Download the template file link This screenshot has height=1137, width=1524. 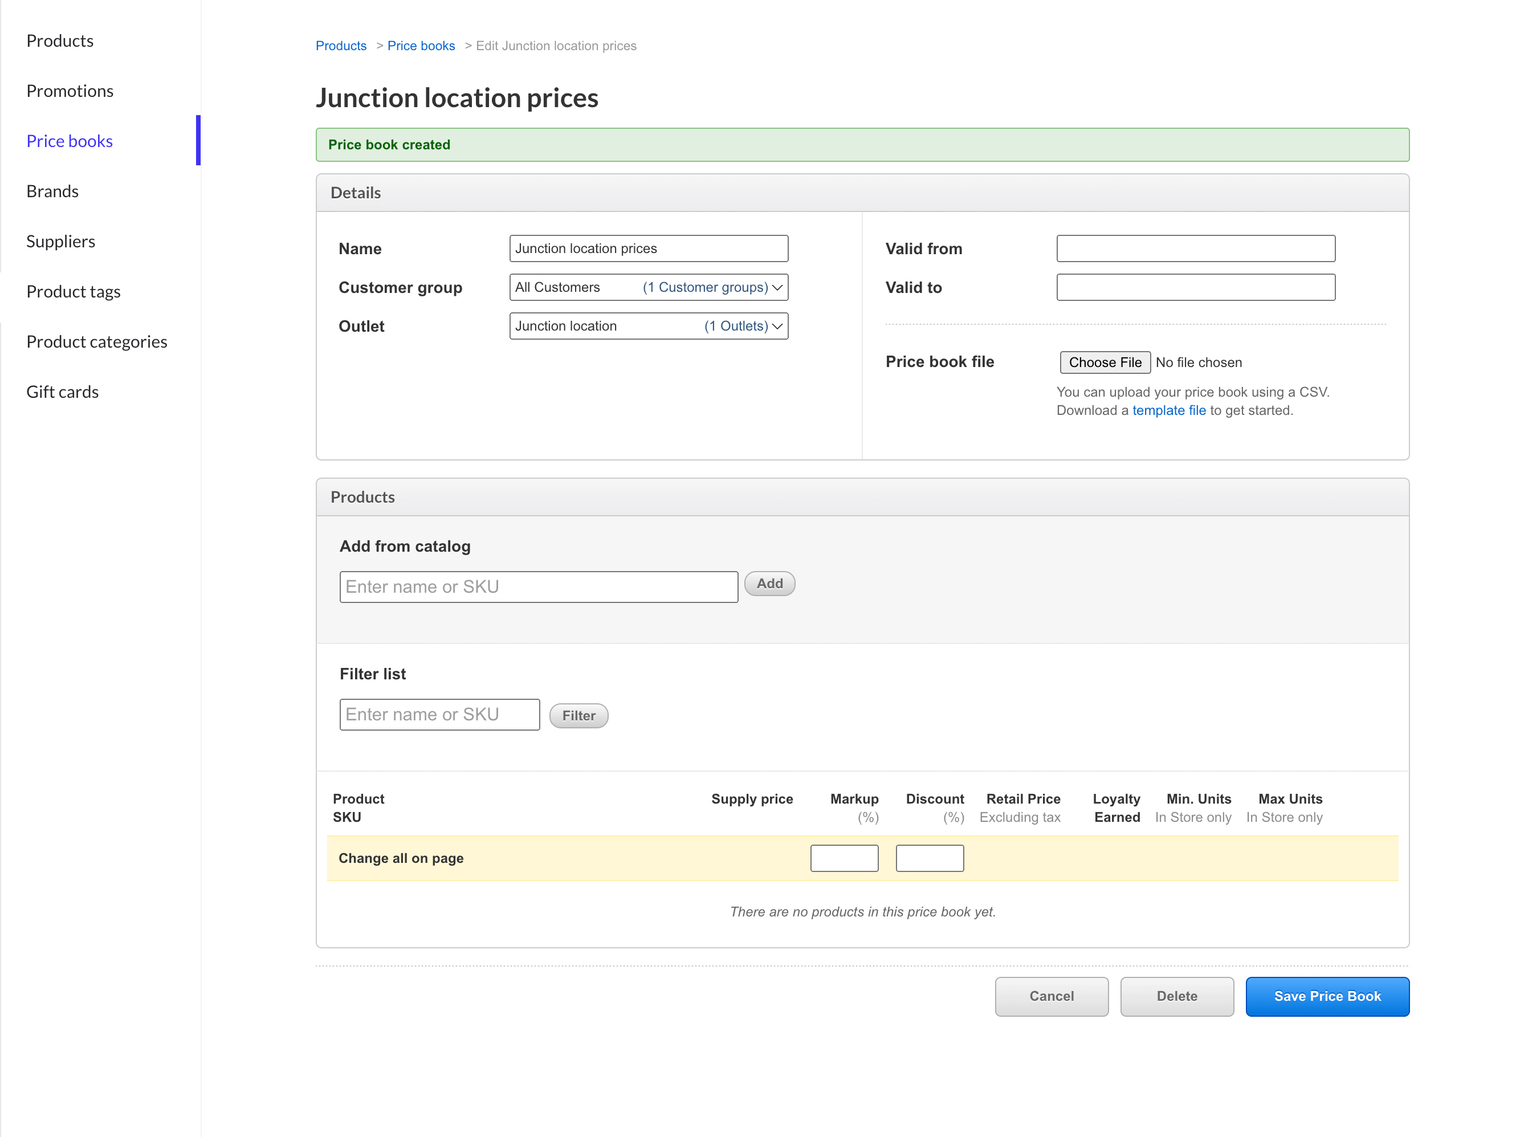1169,410
